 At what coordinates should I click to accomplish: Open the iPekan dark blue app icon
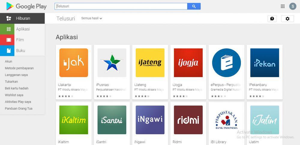pyautogui.click(x=265, y=63)
